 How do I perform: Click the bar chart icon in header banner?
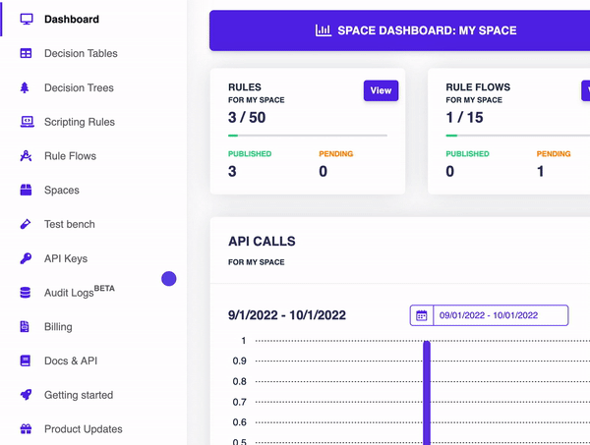(x=324, y=30)
